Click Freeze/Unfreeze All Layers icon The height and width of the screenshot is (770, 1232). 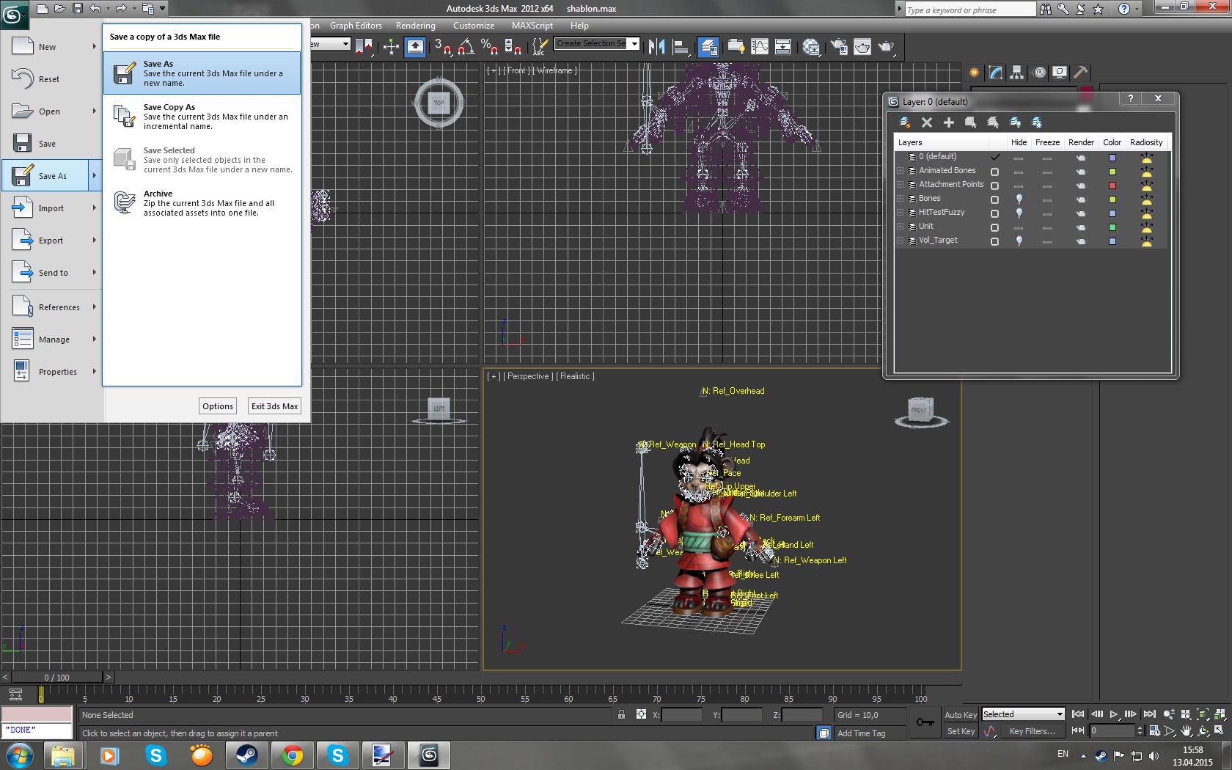coord(1037,122)
